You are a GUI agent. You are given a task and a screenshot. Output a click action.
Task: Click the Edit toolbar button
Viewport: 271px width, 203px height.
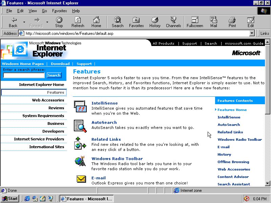point(251,22)
